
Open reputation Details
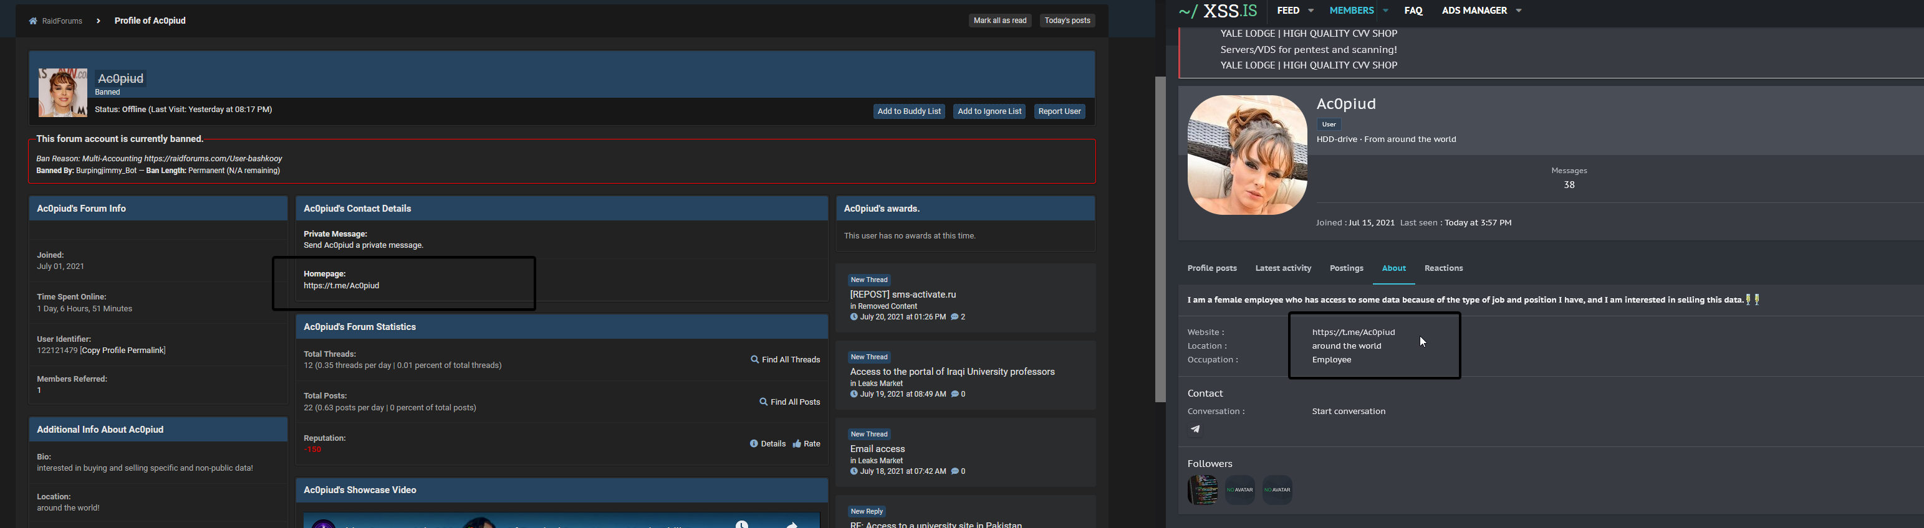[767, 444]
